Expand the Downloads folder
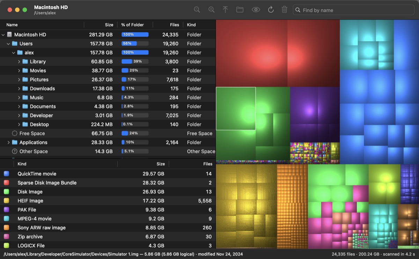 coord(19,88)
